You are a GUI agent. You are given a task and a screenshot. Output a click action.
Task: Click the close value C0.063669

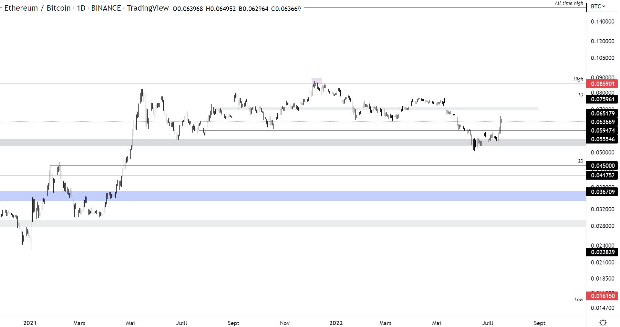pyautogui.click(x=286, y=9)
